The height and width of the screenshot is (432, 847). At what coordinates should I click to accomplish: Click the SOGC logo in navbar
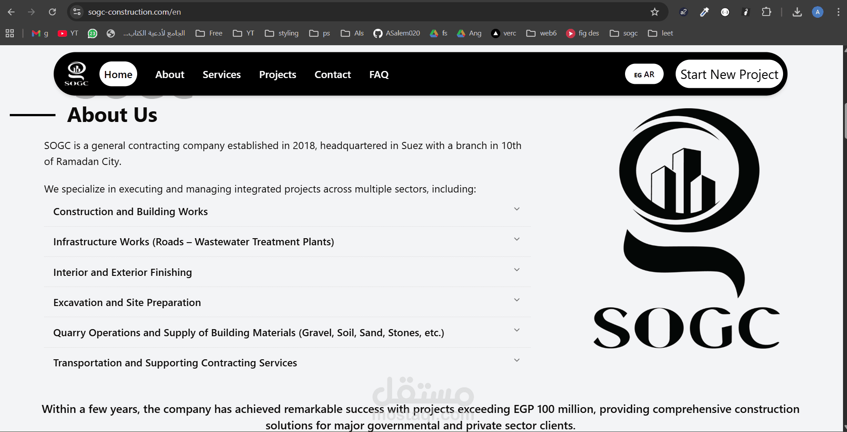76,74
